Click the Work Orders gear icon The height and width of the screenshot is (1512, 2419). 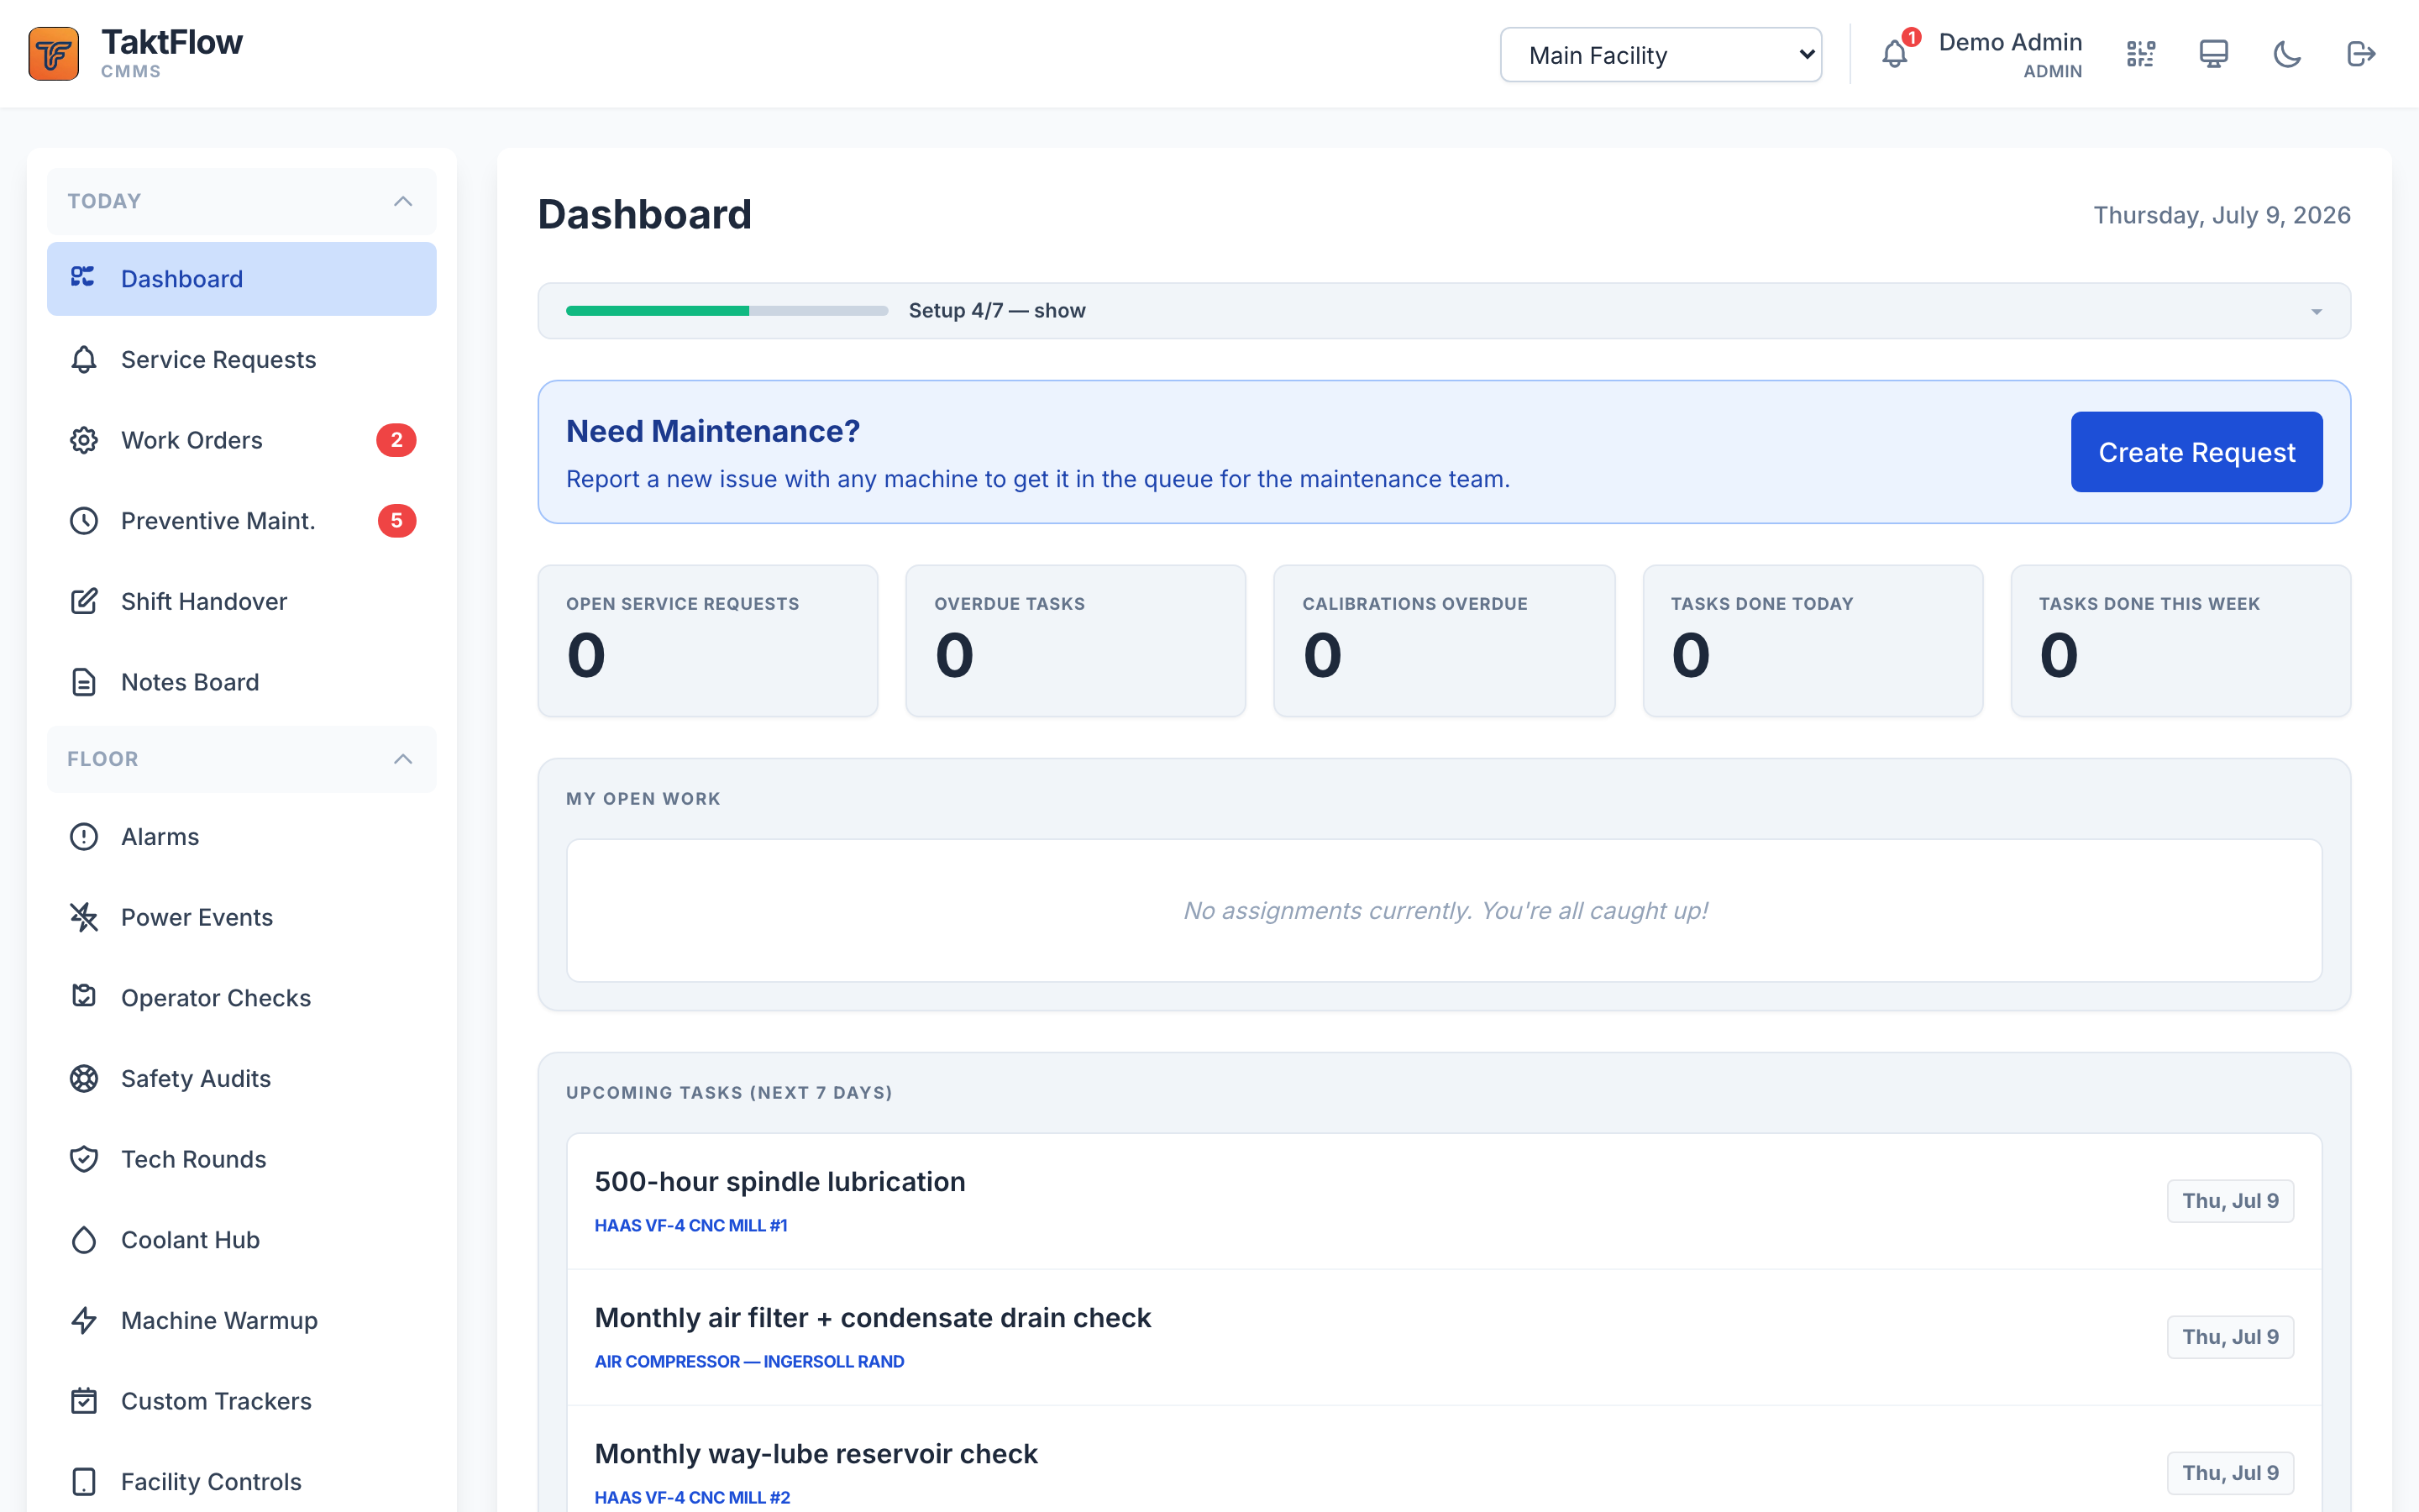[84, 440]
